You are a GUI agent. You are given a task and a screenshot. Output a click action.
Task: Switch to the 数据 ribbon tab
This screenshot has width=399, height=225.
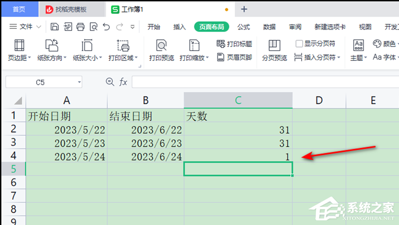(x=269, y=27)
